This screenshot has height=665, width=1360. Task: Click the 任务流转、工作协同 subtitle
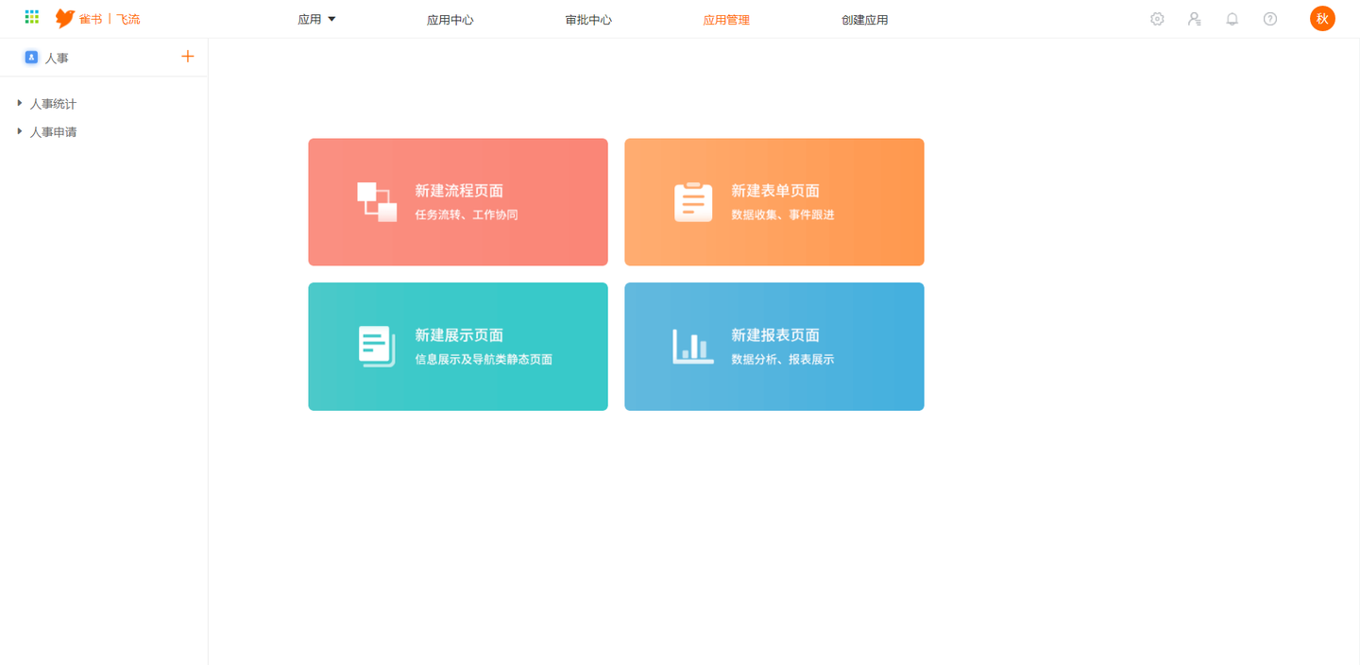pyautogui.click(x=467, y=215)
